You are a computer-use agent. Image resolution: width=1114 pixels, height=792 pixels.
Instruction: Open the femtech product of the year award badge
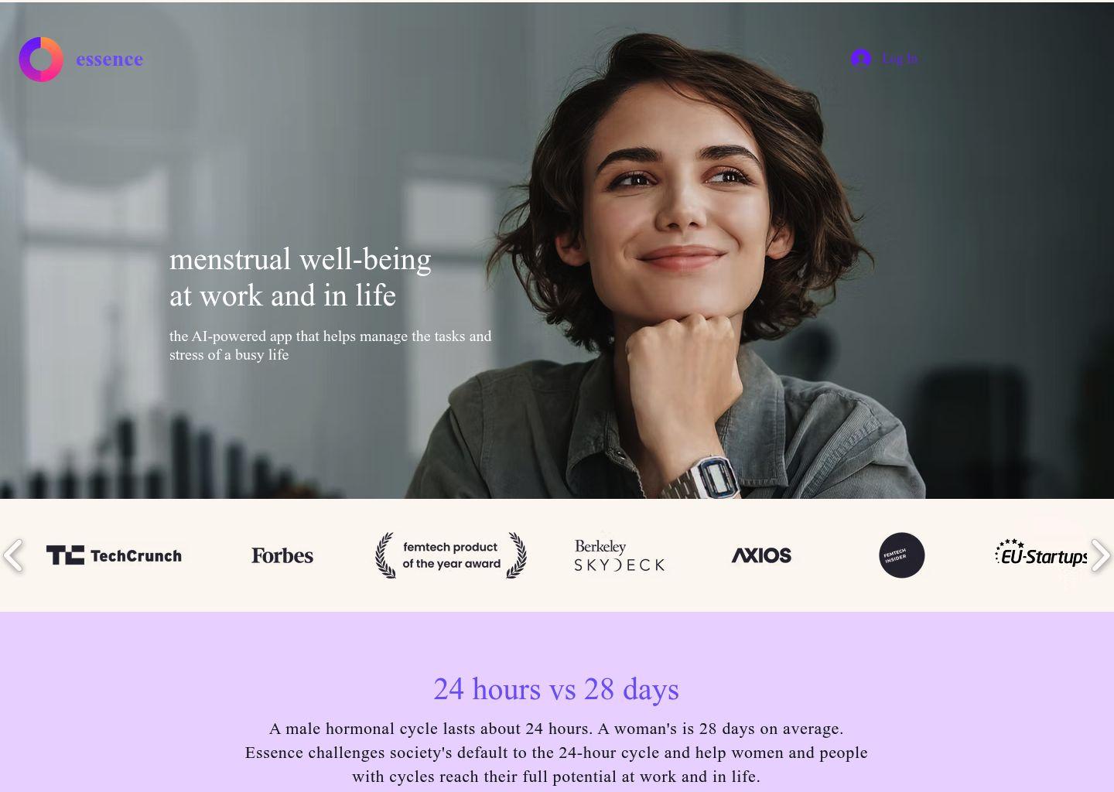point(451,555)
